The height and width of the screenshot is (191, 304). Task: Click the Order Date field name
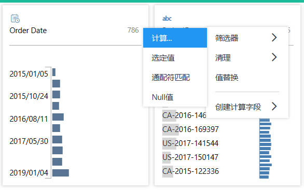(x=28, y=31)
